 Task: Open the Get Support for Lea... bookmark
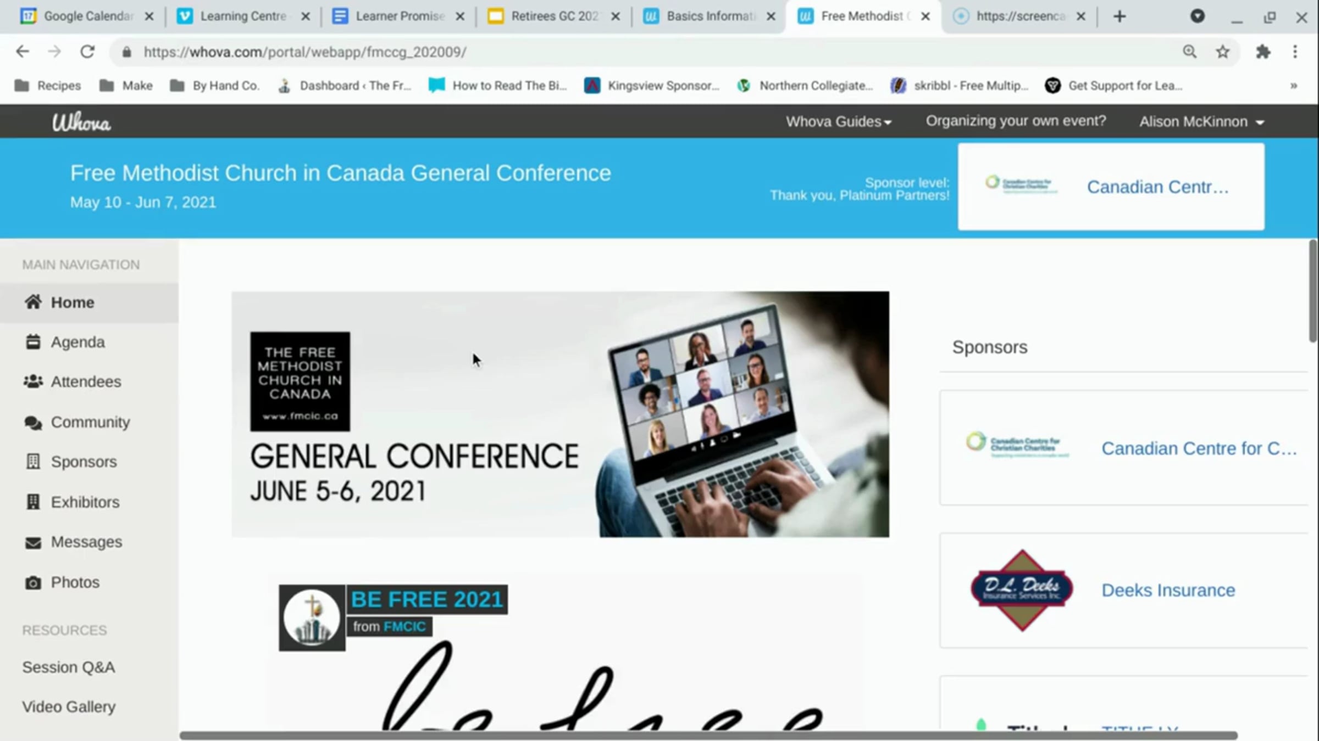[1113, 86]
